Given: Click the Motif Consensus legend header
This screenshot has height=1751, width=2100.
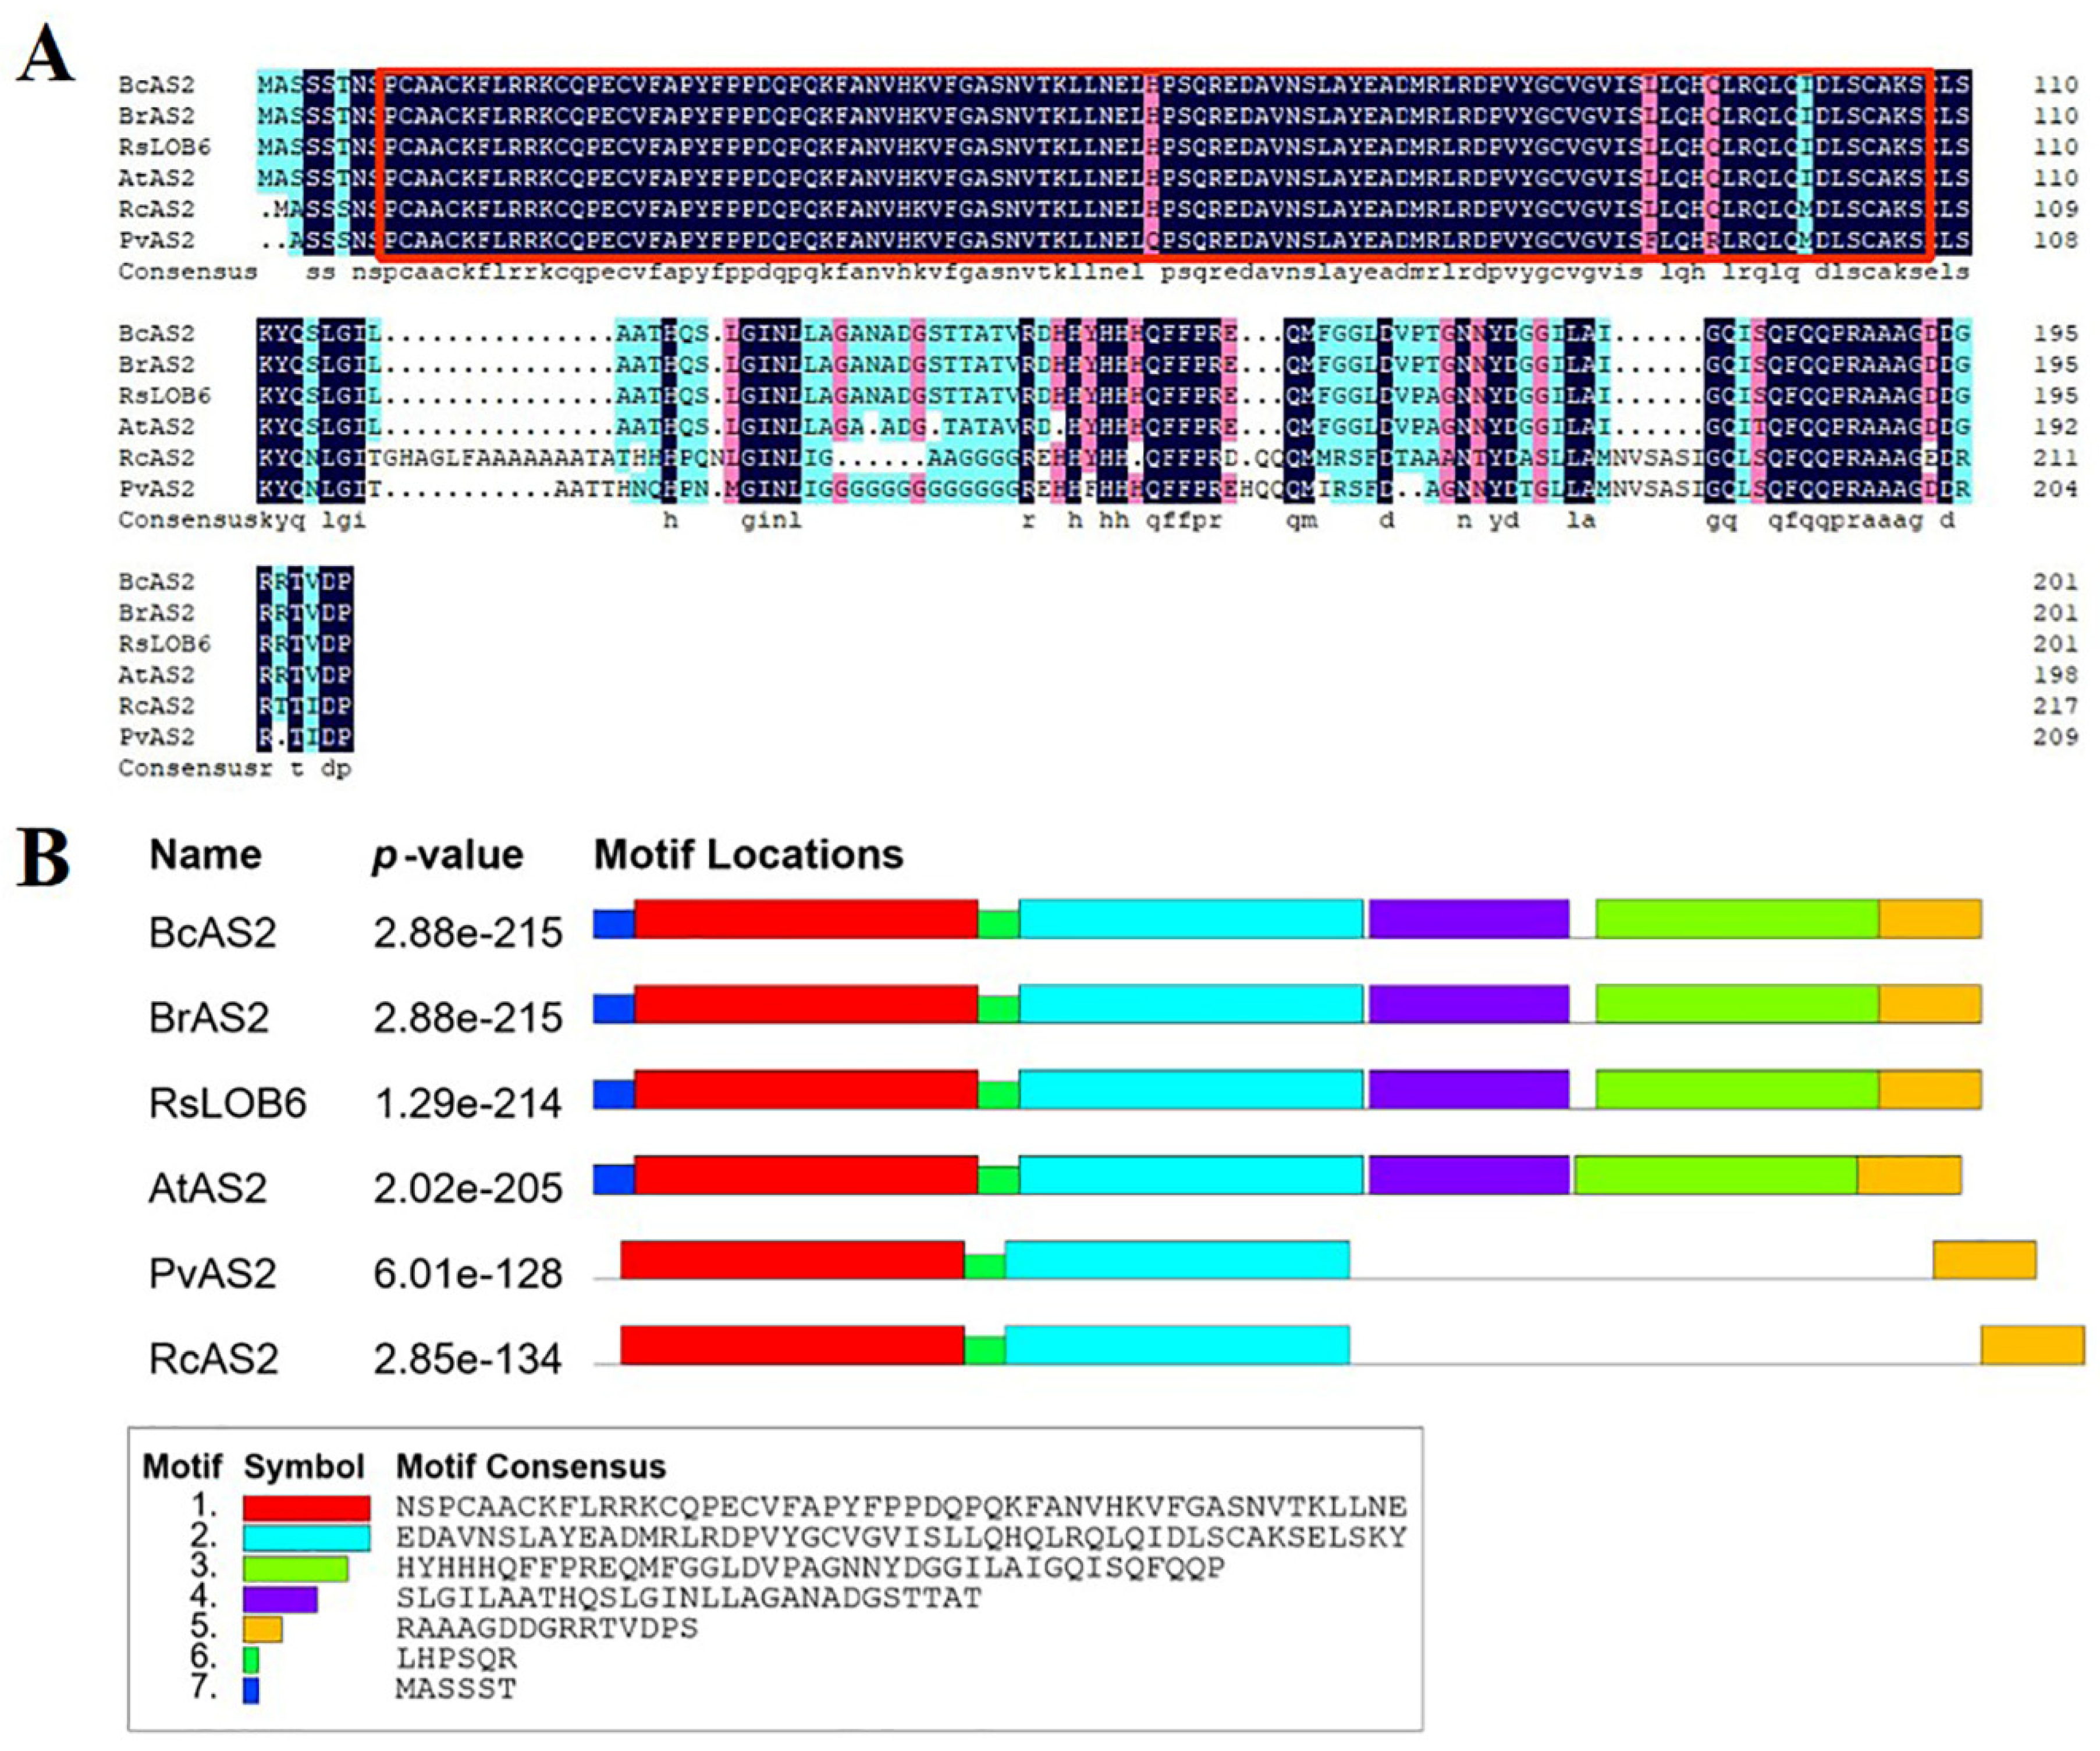Looking at the screenshot, I should (530, 1467).
